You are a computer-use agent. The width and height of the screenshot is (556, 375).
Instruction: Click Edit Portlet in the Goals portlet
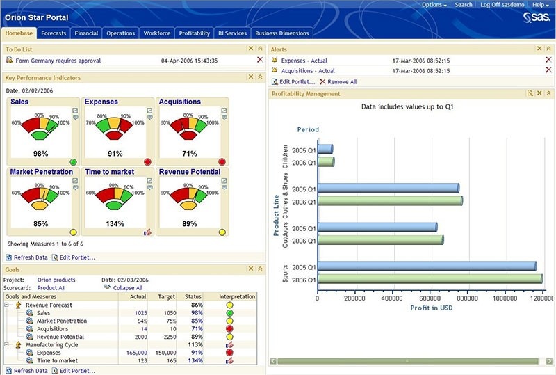click(x=74, y=371)
